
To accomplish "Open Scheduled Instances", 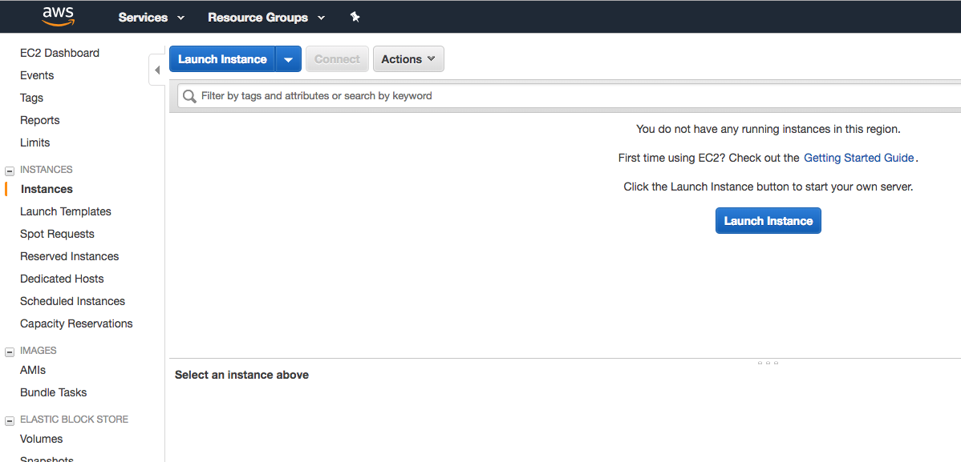I will (x=72, y=301).
